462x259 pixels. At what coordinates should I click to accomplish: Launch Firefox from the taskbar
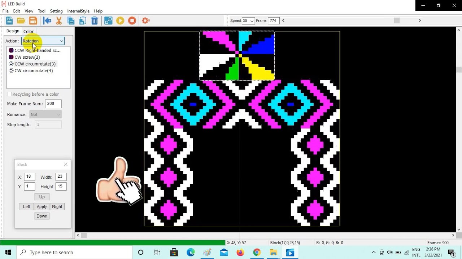(x=240, y=253)
